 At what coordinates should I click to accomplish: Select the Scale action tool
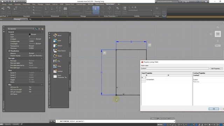[57, 41]
